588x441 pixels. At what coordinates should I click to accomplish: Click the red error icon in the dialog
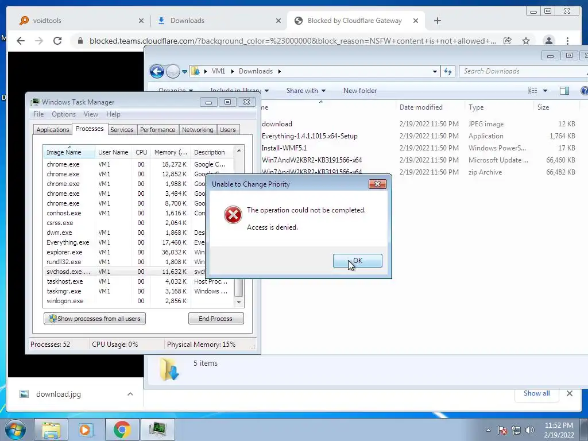[233, 215]
